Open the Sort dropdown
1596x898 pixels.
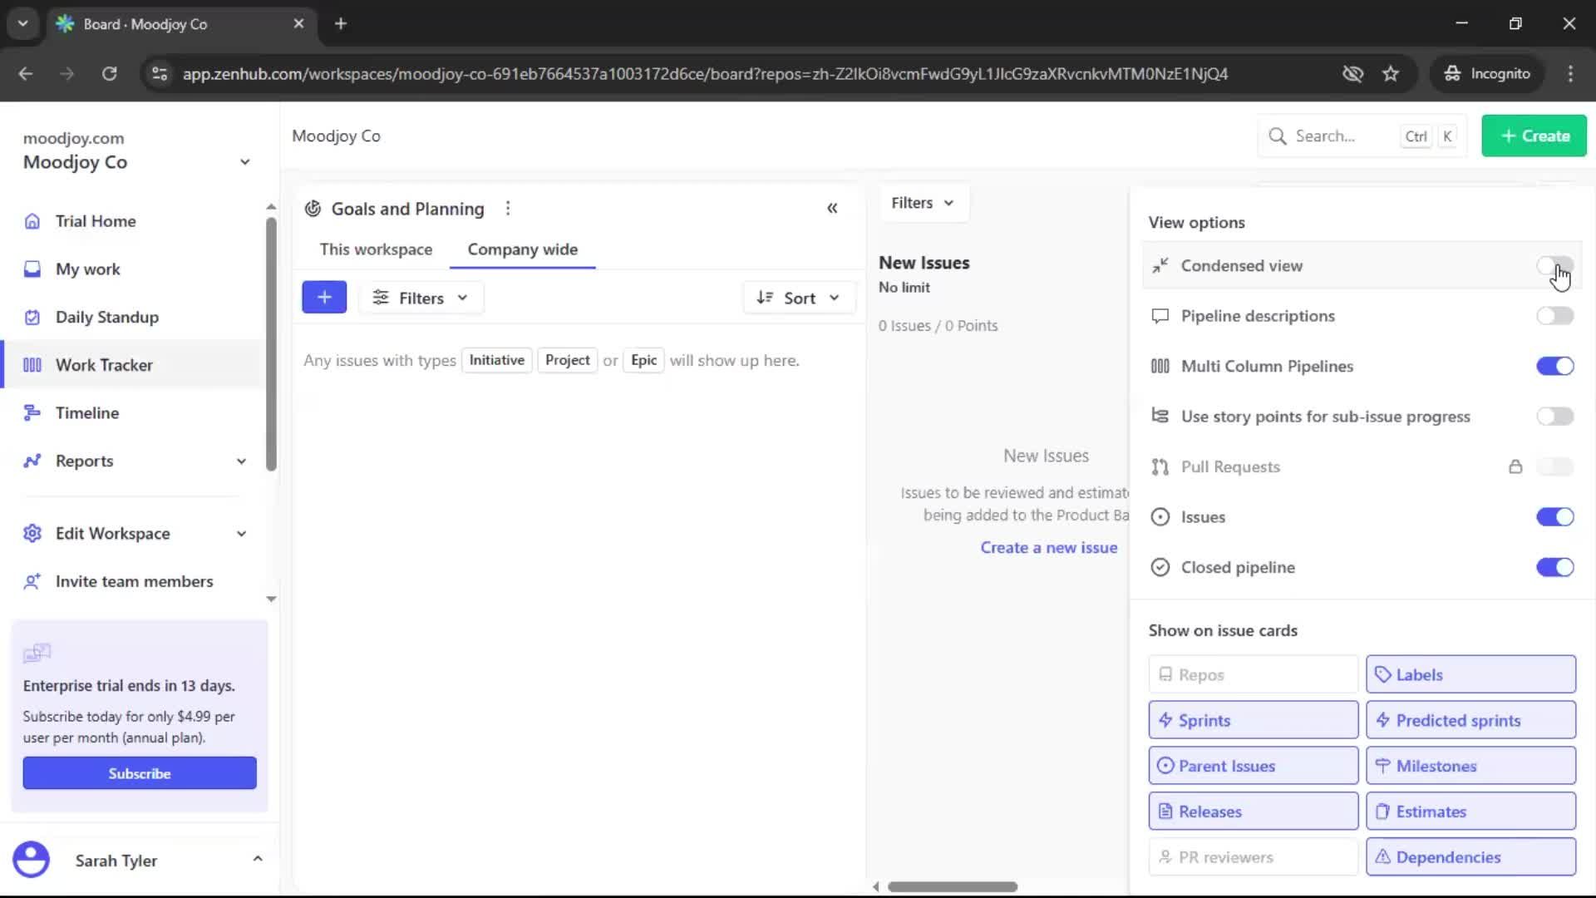[798, 297]
